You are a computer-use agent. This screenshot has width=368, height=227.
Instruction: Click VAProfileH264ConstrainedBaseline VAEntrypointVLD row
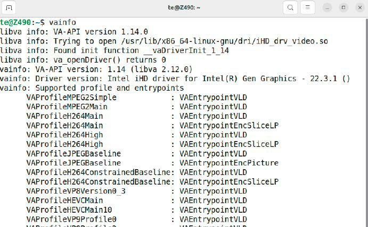click(x=136, y=172)
